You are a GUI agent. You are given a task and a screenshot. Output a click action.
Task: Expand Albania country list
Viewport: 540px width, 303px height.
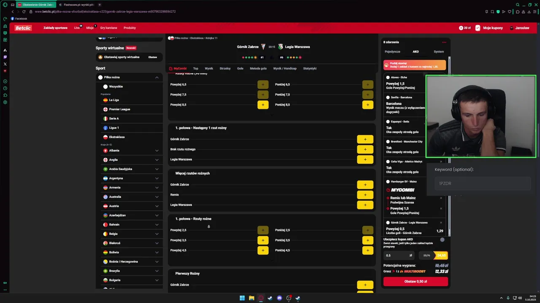[x=157, y=151]
